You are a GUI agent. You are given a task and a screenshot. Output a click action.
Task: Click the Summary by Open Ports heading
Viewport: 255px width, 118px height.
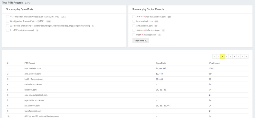click(x=19, y=9)
